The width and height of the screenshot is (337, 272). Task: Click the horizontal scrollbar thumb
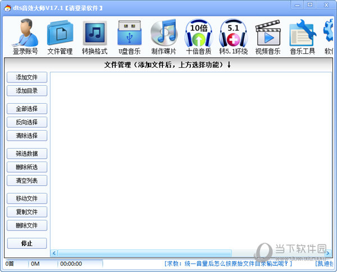click(x=145, y=253)
